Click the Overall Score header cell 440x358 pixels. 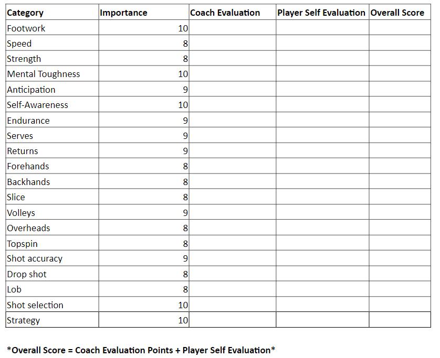(399, 13)
